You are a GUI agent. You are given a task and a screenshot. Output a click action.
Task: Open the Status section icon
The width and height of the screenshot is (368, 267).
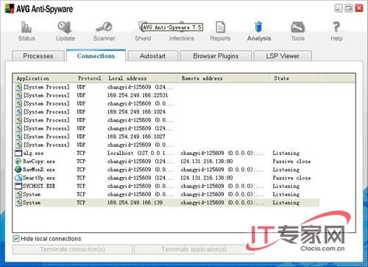click(26, 27)
